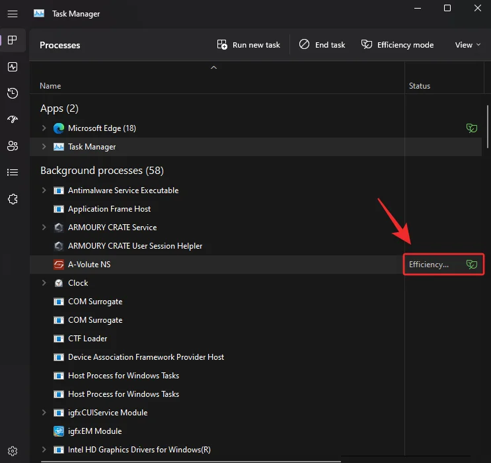Open the View dropdown menu
491x463 pixels.
[x=467, y=45]
